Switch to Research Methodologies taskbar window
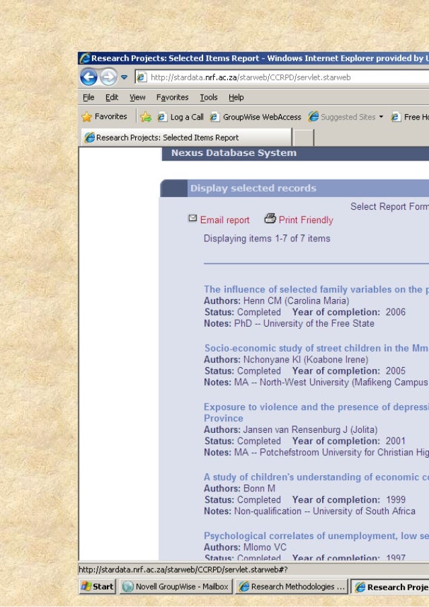 click(x=292, y=586)
